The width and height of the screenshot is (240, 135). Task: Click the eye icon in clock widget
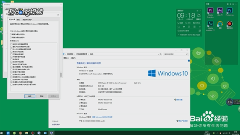pyautogui.click(x=184, y=26)
